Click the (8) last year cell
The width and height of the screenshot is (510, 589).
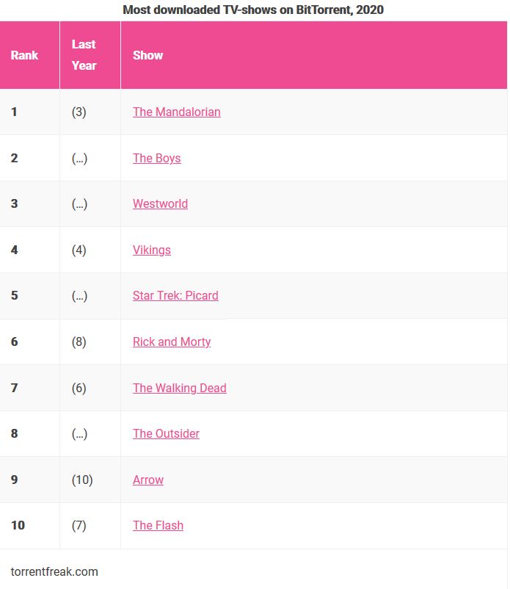tap(79, 342)
